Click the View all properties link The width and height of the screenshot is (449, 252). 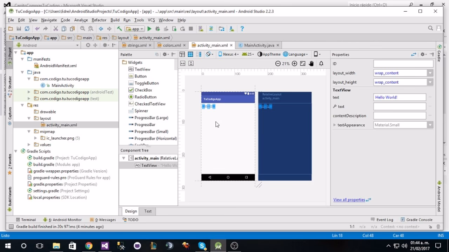coord(348,199)
